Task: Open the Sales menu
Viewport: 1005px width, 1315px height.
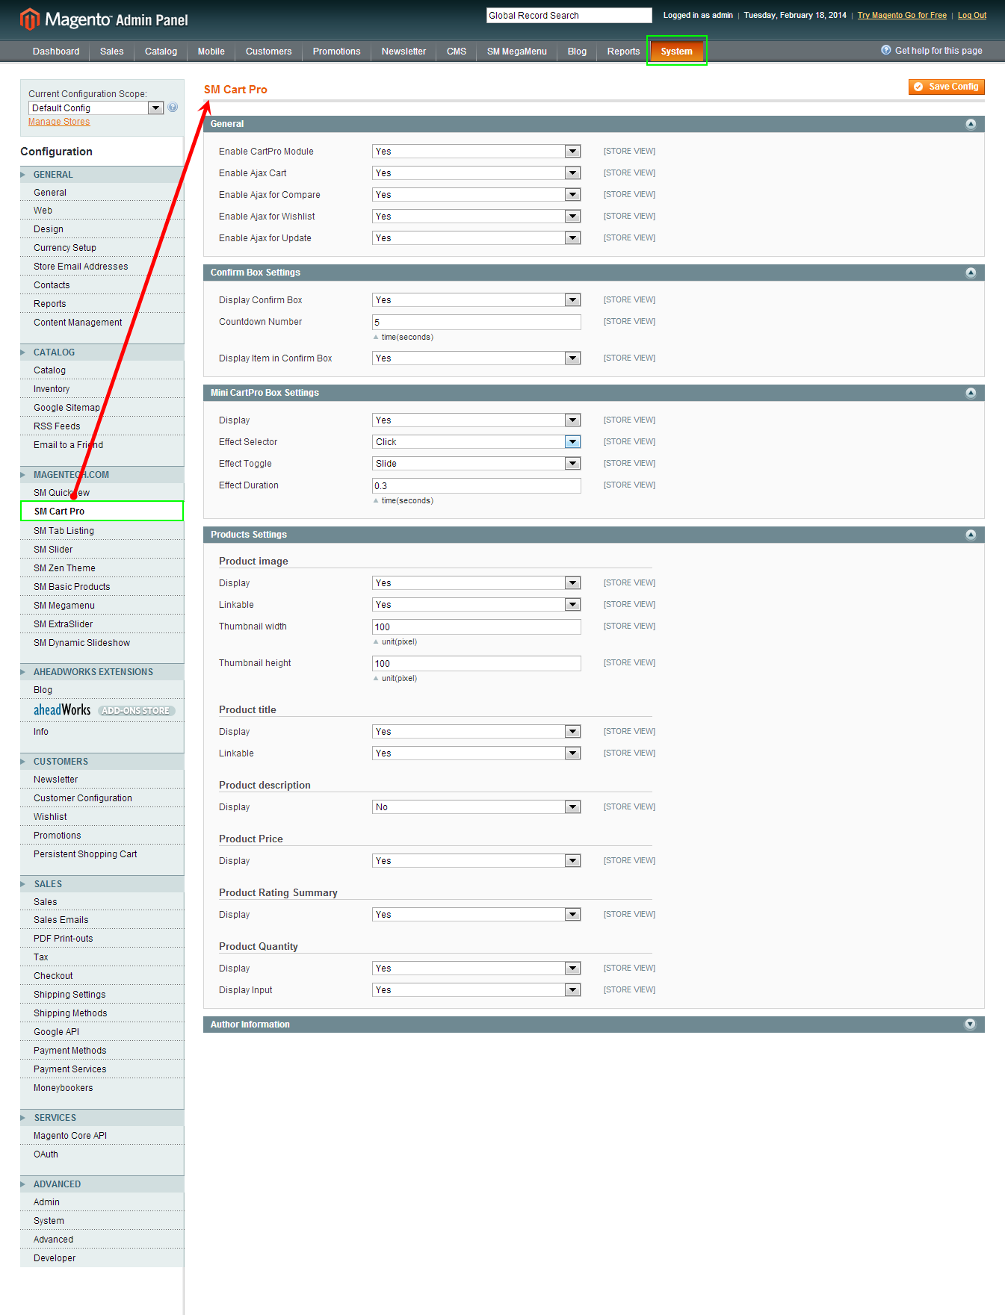Action: pyautogui.click(x=112, y=52)
